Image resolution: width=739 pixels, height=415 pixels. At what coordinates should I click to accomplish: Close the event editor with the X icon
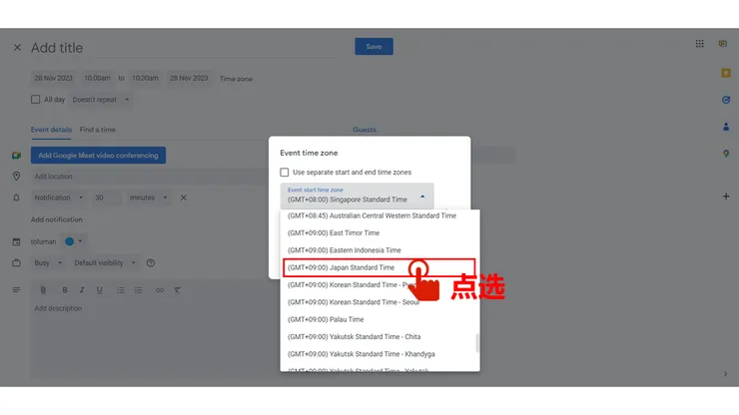[17, 48]
